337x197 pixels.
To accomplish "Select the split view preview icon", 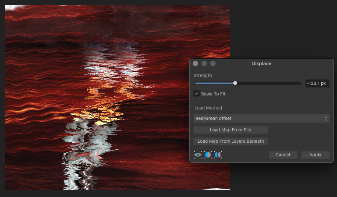I will [x=208, y=155].
